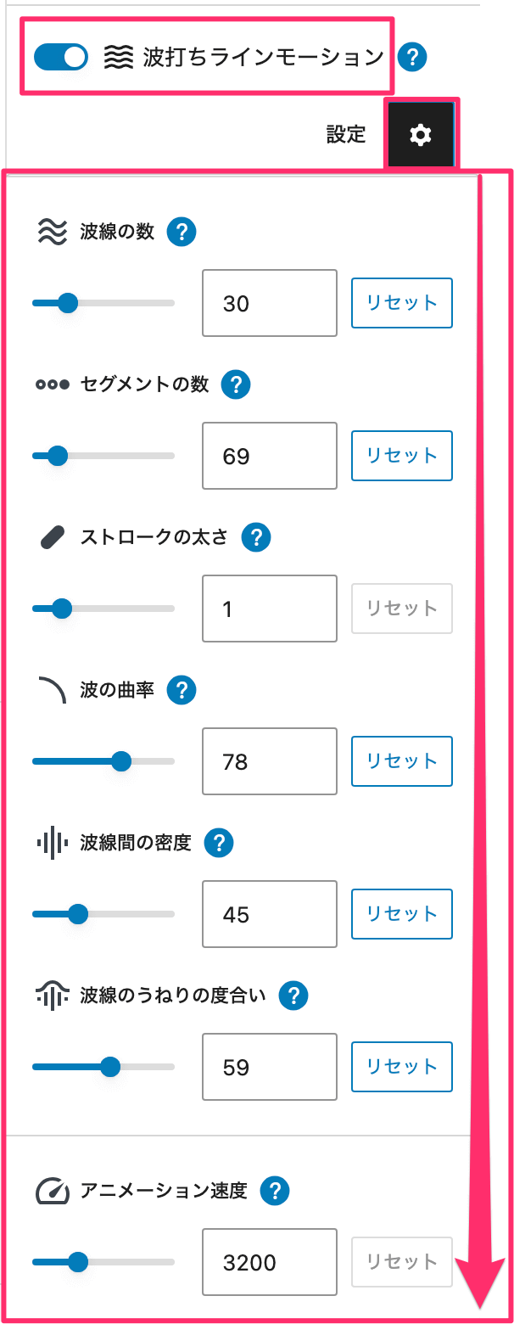Click リセット for 波線のうねりの度合い
This screenshot has width=514, height=1324.
coord(402,1067)
